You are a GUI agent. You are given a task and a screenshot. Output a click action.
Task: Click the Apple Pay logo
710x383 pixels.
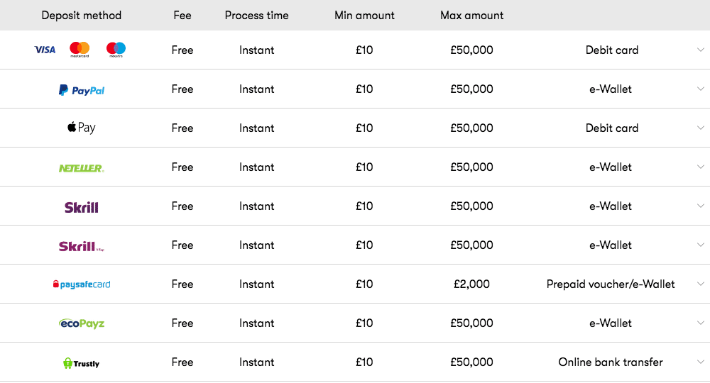coord(82,128)
